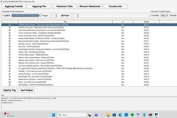Image resolution: width=177 pixels, height=118 pixels.
Task: Open the Windows Start menu
Action: tap(53, 115)
